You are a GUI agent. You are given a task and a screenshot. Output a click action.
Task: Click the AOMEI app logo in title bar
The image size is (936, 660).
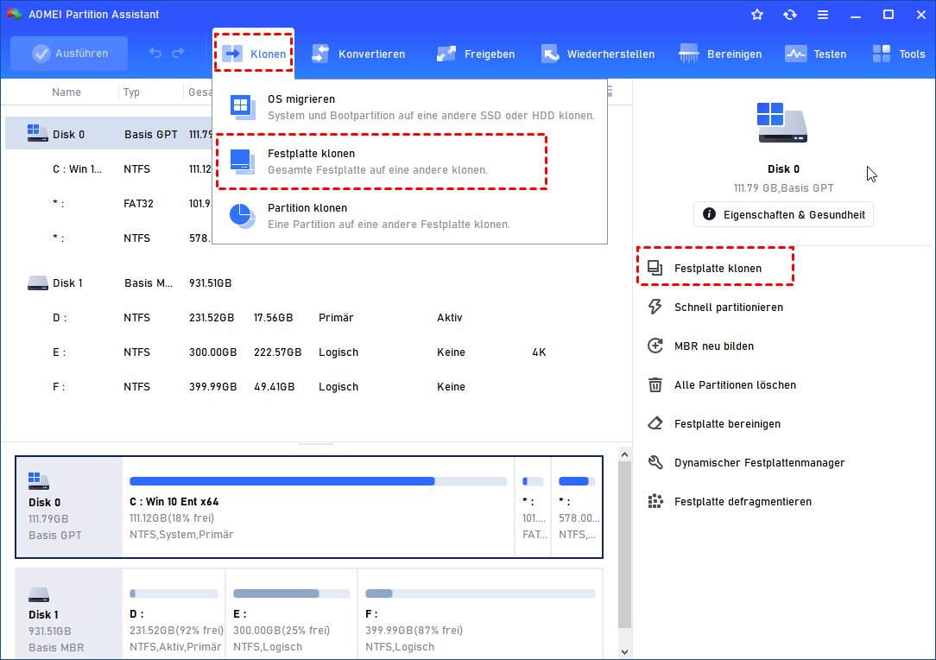point(15,15)
